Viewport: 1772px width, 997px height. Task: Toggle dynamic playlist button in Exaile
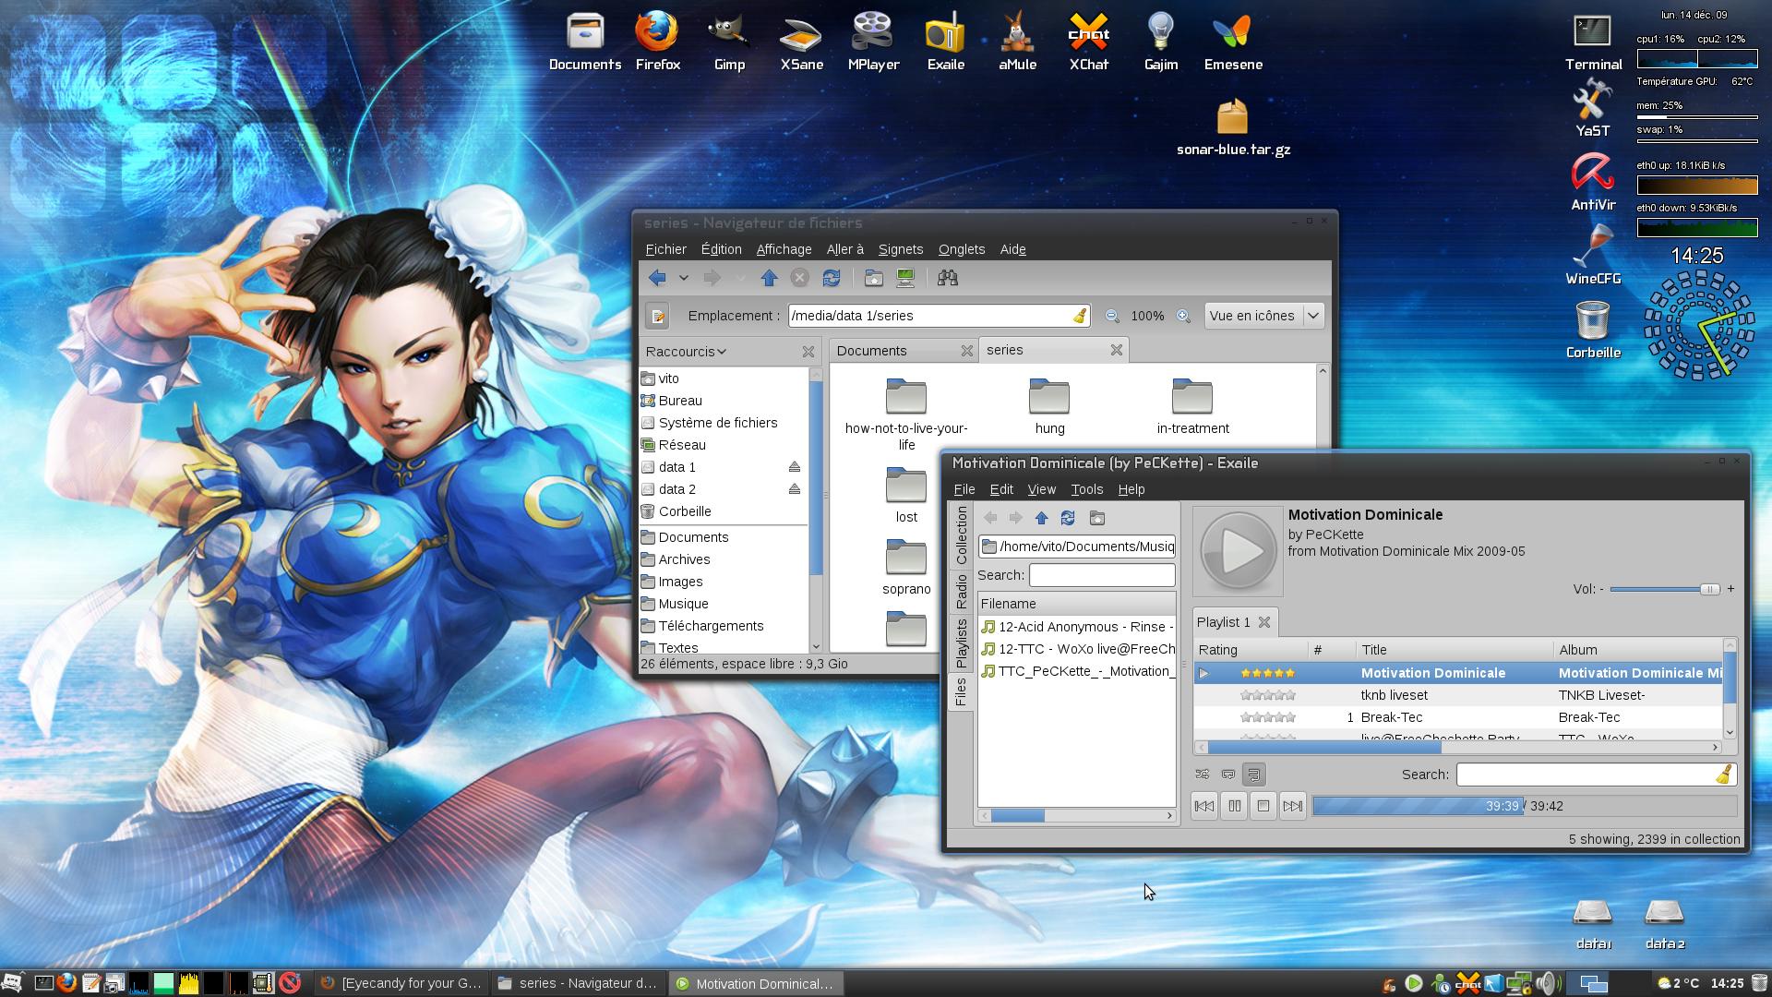[x=1253, y=775]
